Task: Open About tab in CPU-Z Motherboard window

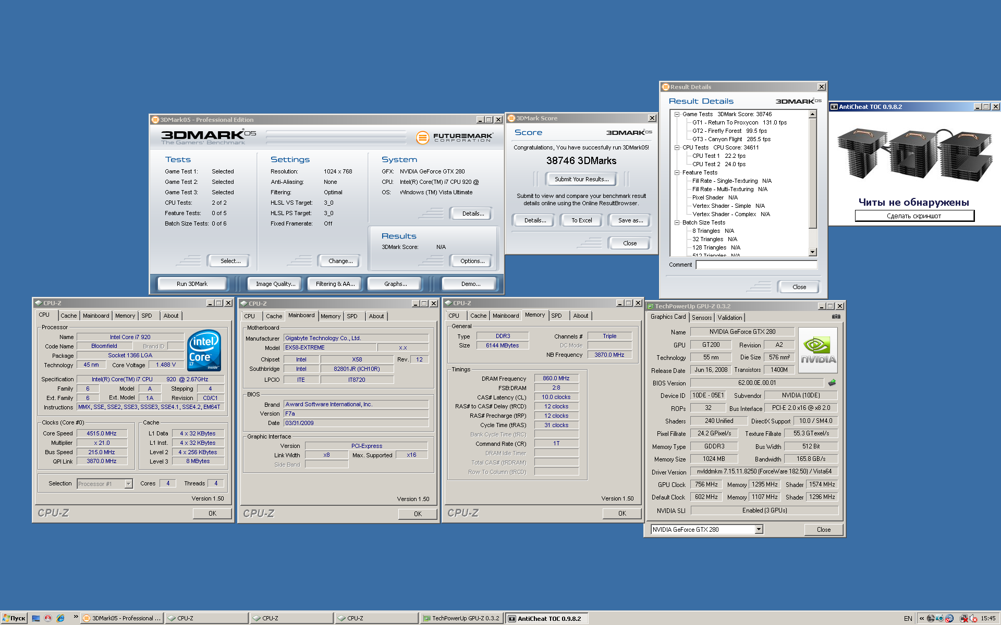Action: tap(376, 316)
